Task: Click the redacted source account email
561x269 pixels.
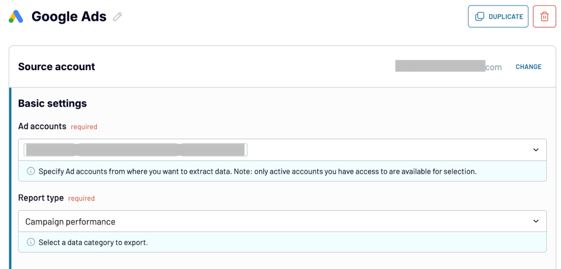Action: (x=448, y=66)
